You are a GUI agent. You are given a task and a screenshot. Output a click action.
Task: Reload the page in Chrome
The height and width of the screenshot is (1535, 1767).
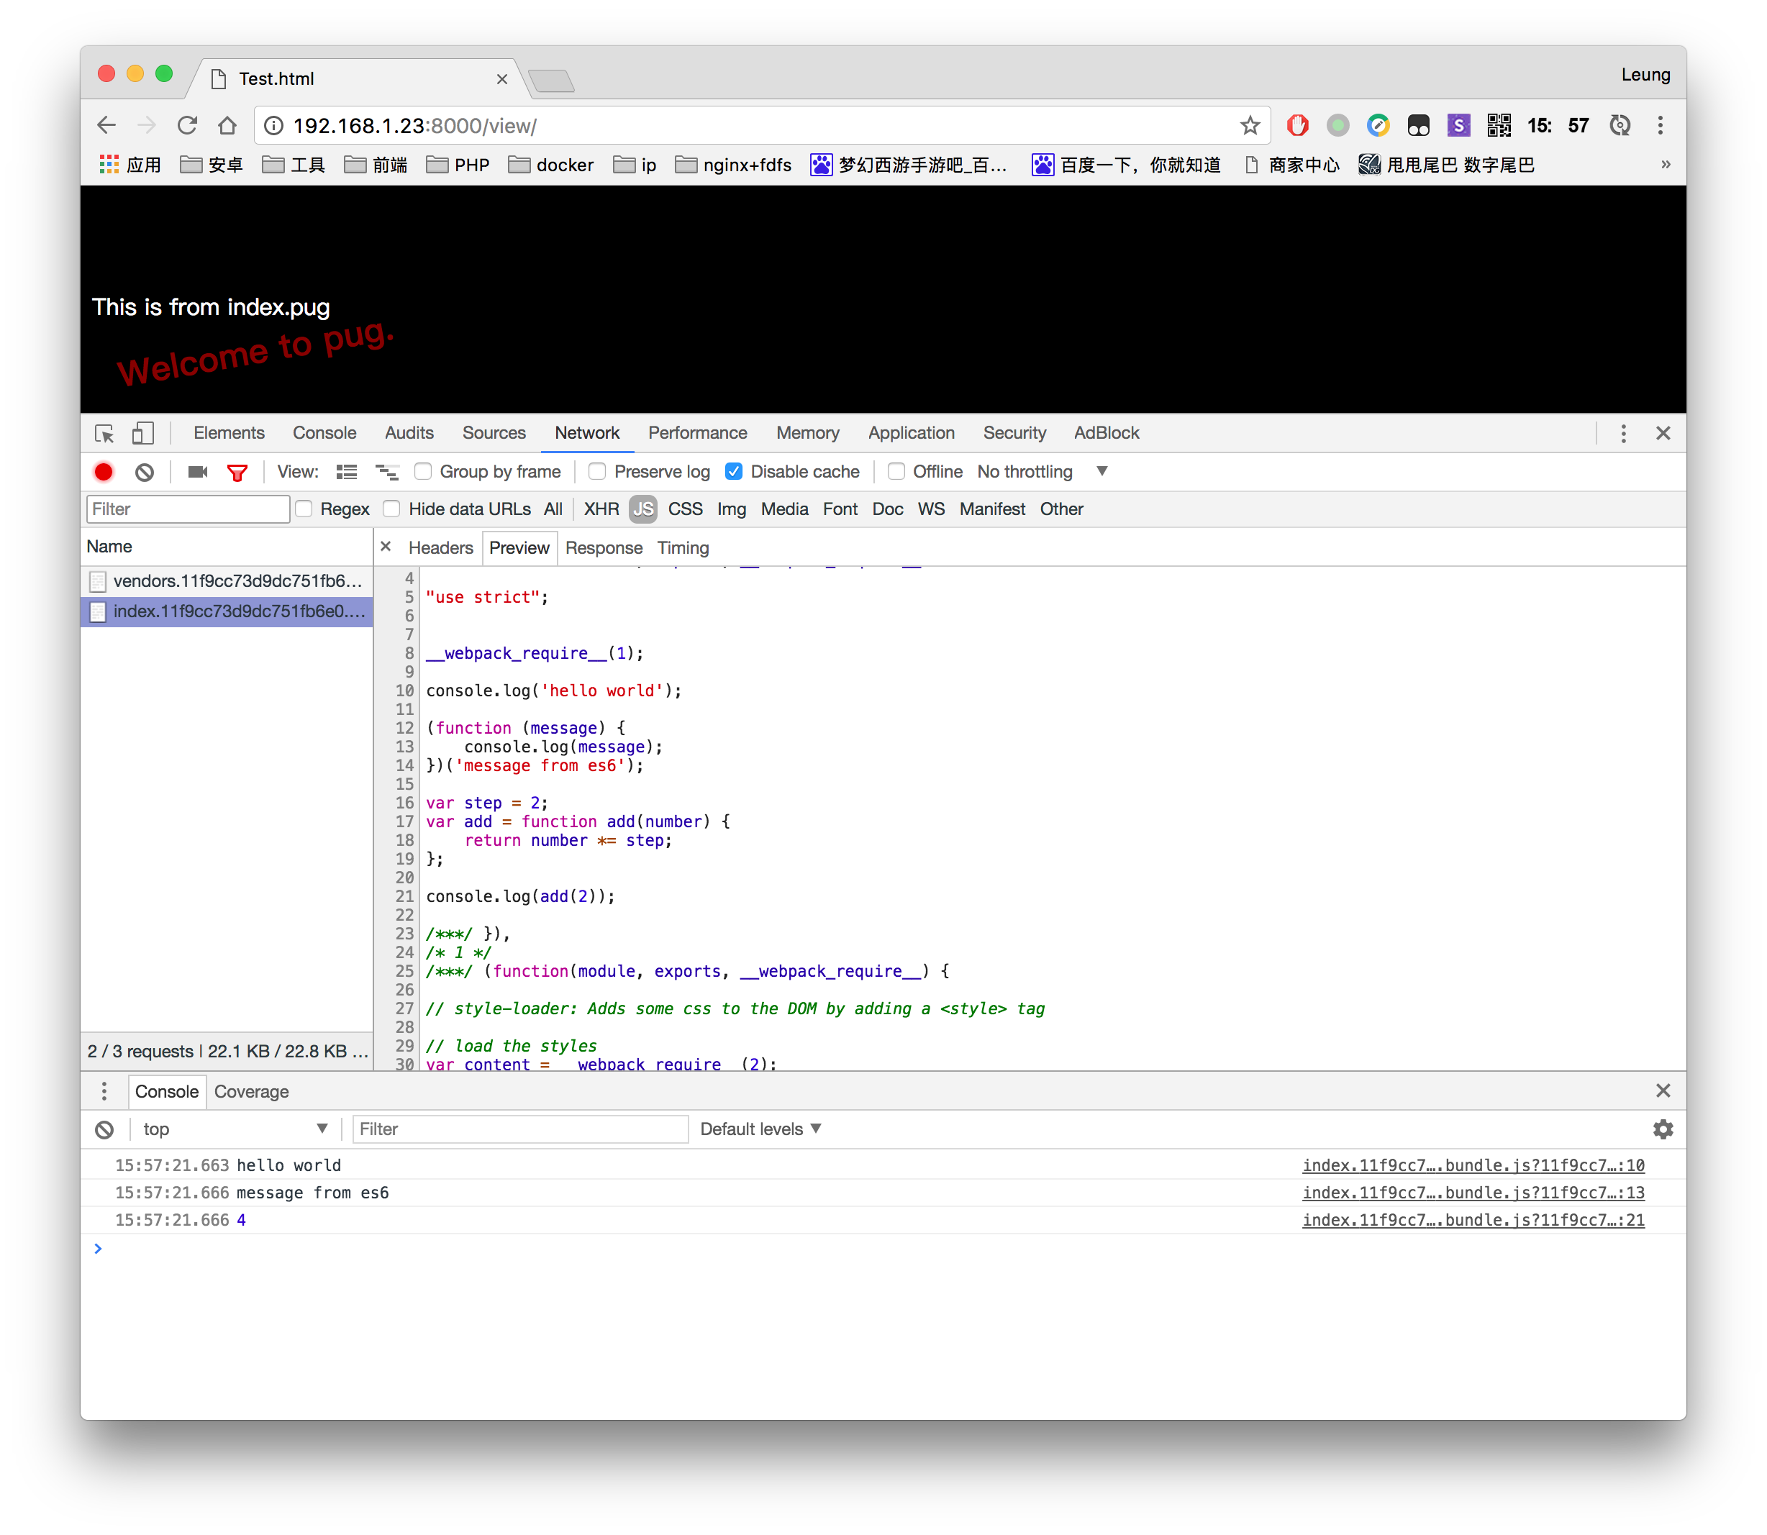pos(187,126)
